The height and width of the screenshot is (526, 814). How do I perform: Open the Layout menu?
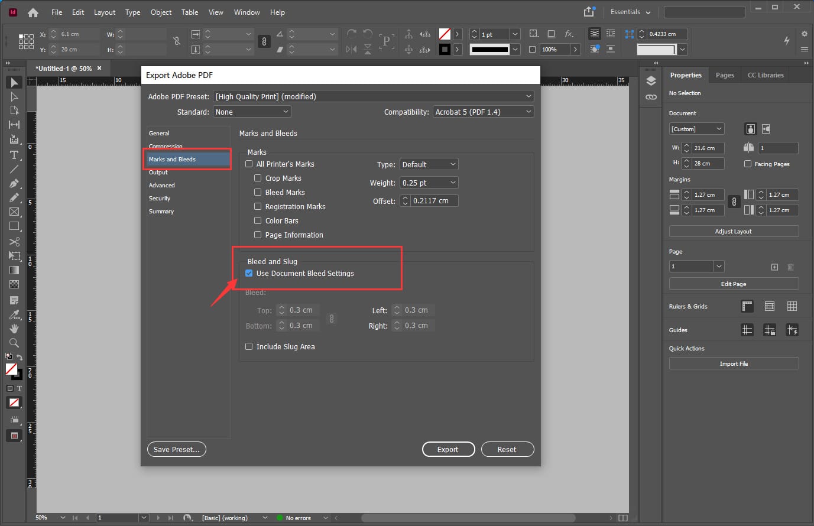(x=105, y=12)
